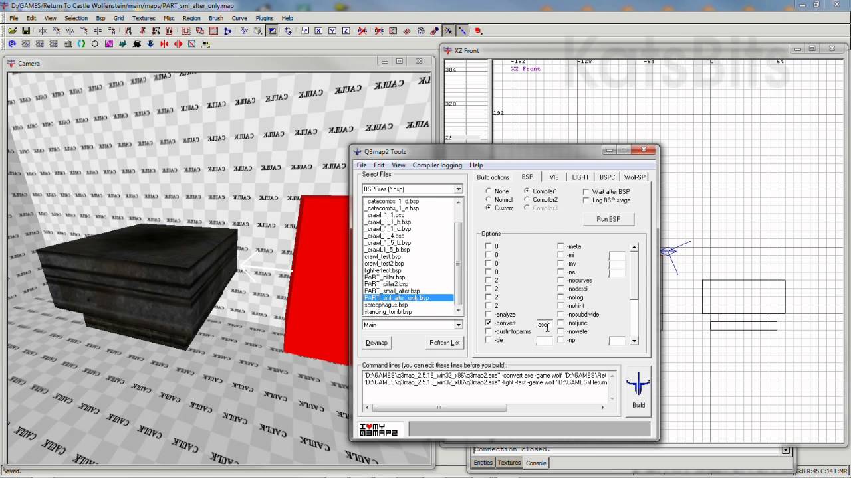Screen dimensions: 851x478
Task: Open the console panel dropdown arrow
Action: (x=786, y=450)
